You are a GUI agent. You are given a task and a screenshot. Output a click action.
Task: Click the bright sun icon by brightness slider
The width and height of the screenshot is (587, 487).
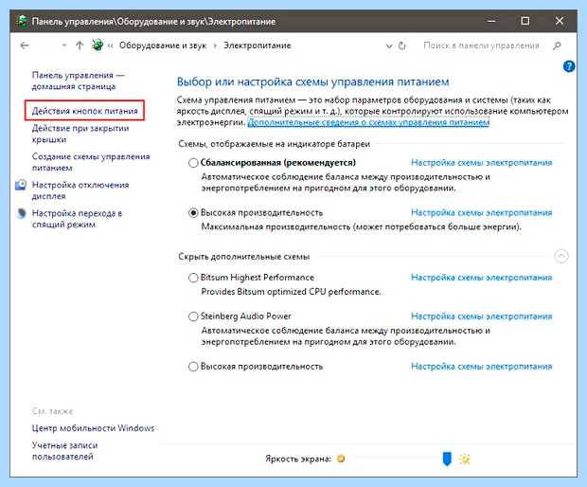(x=465, y=459)
